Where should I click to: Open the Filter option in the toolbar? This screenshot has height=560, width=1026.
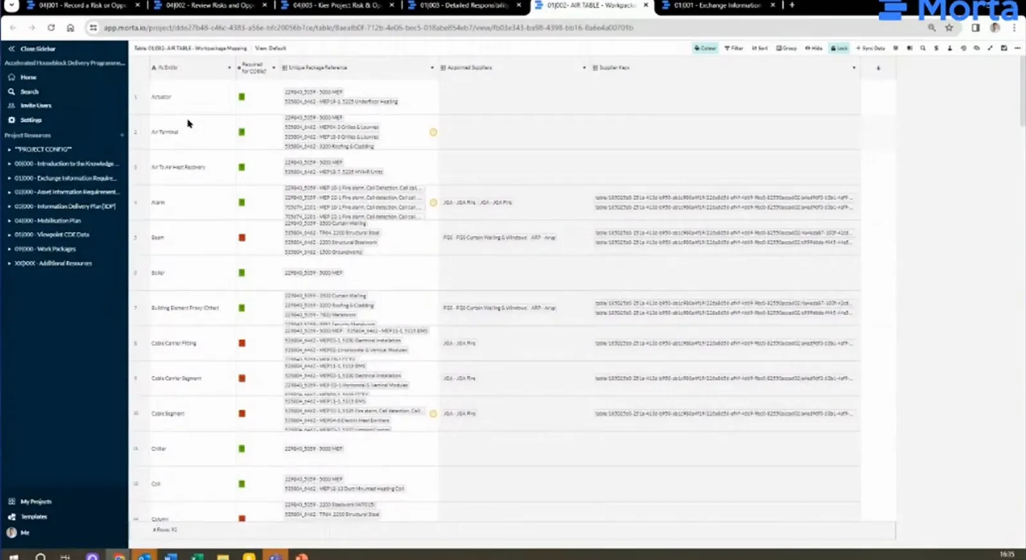coord(734,48)
